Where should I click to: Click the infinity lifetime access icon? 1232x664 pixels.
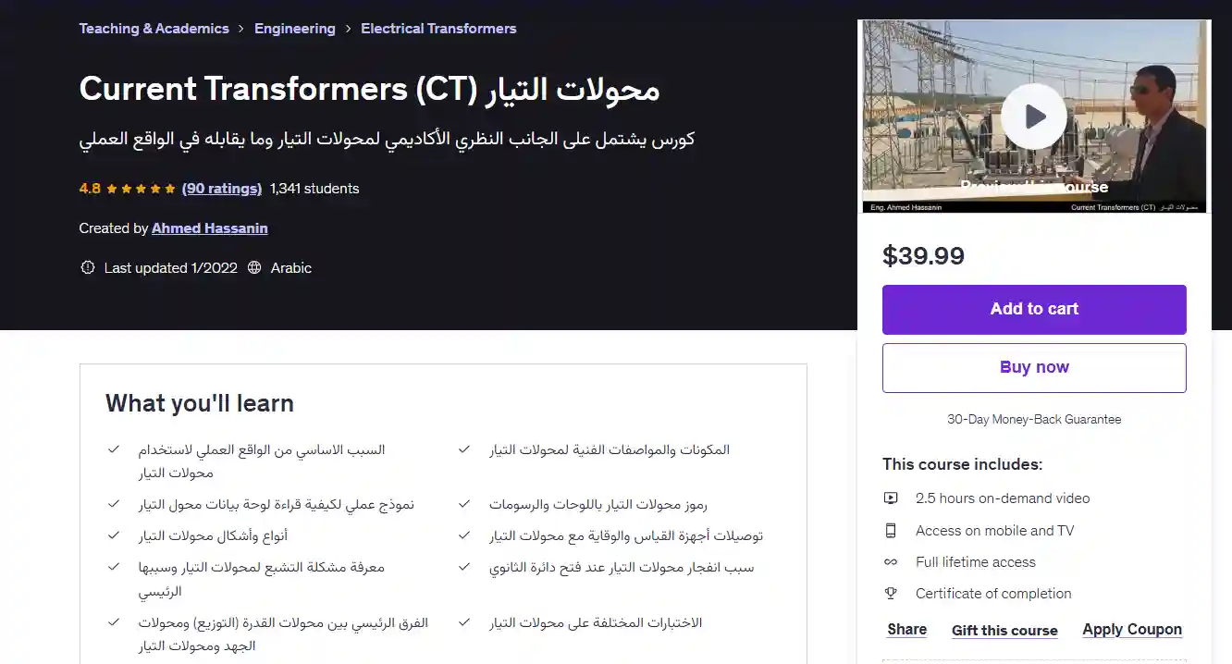(x=891, y=562)
